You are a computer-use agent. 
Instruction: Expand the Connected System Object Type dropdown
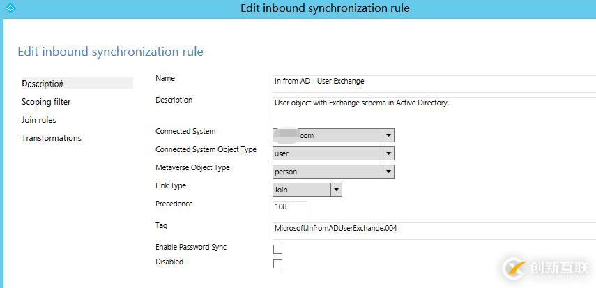[x=388, y=153]
